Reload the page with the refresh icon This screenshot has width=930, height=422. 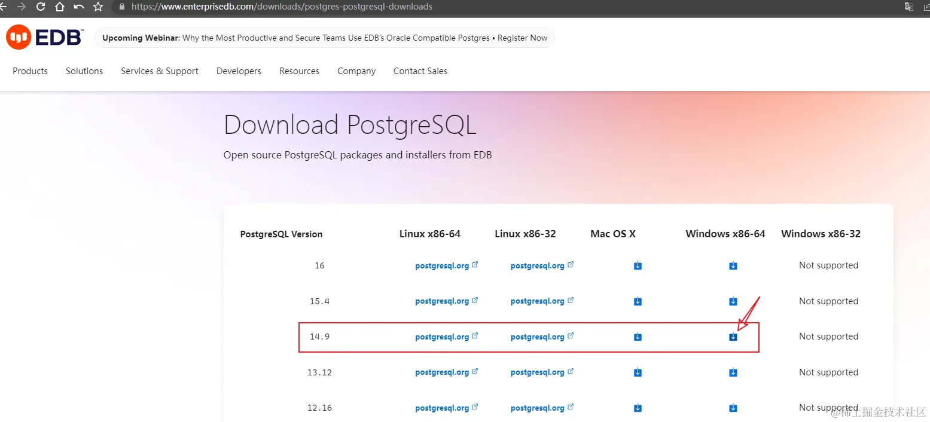pyautogui.click(x=41, y=7)
